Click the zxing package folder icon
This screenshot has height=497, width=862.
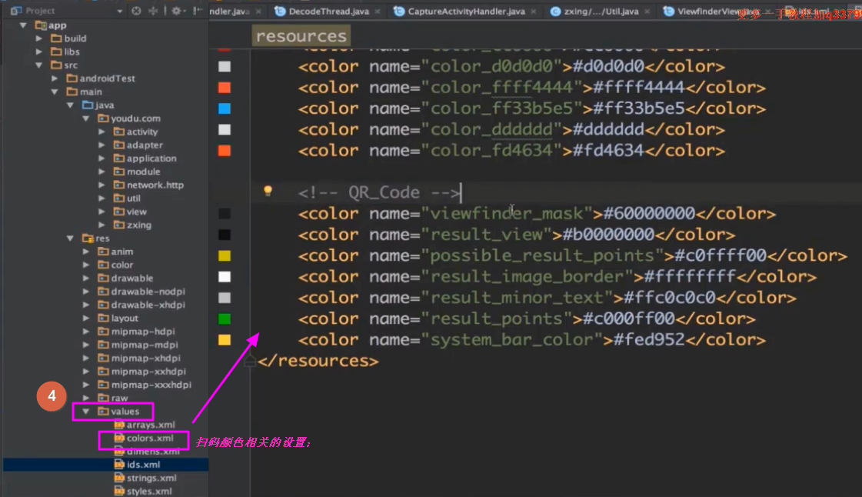[119, 225]
